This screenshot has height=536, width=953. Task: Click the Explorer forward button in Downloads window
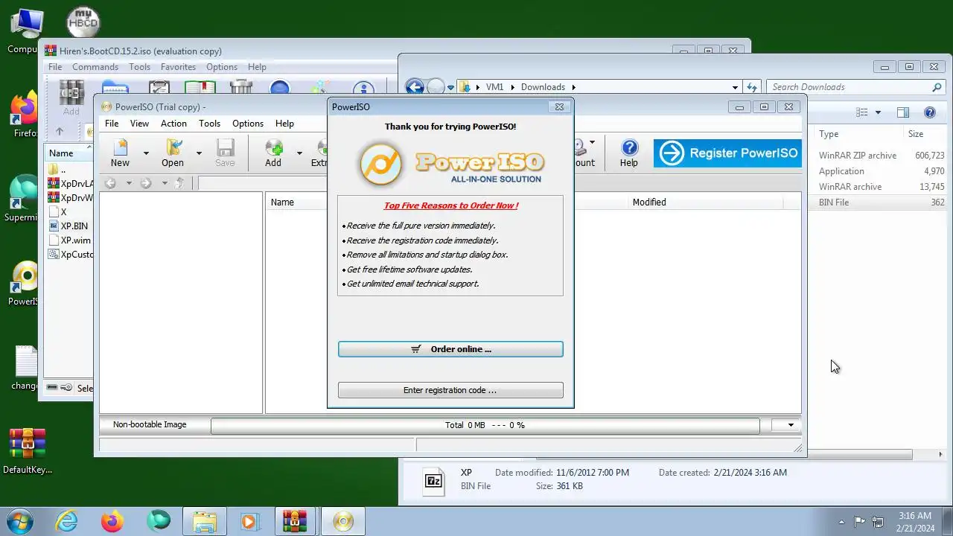point(436,87)
